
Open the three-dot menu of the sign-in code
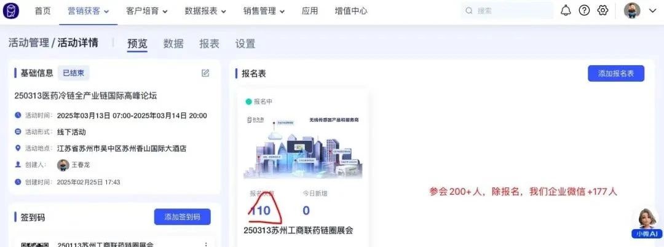(x=206, y=244)
